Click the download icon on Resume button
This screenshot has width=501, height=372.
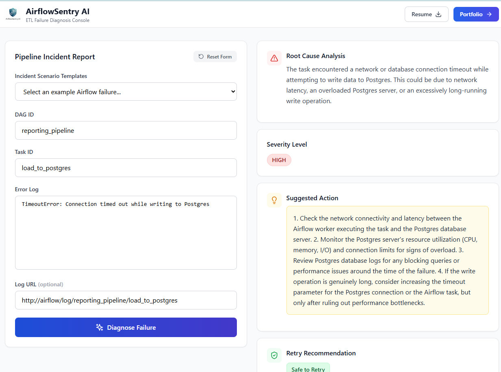click(438, 14)
